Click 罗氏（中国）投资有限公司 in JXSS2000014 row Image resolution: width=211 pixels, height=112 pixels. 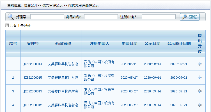[99, 64]
